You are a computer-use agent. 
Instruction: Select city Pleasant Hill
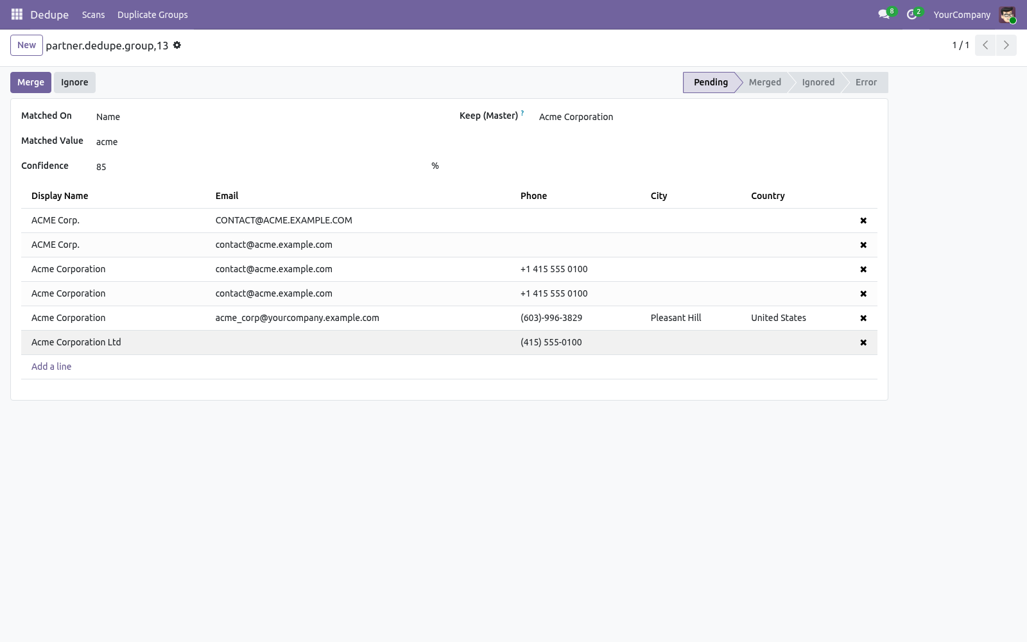click(x=676, y=318)
